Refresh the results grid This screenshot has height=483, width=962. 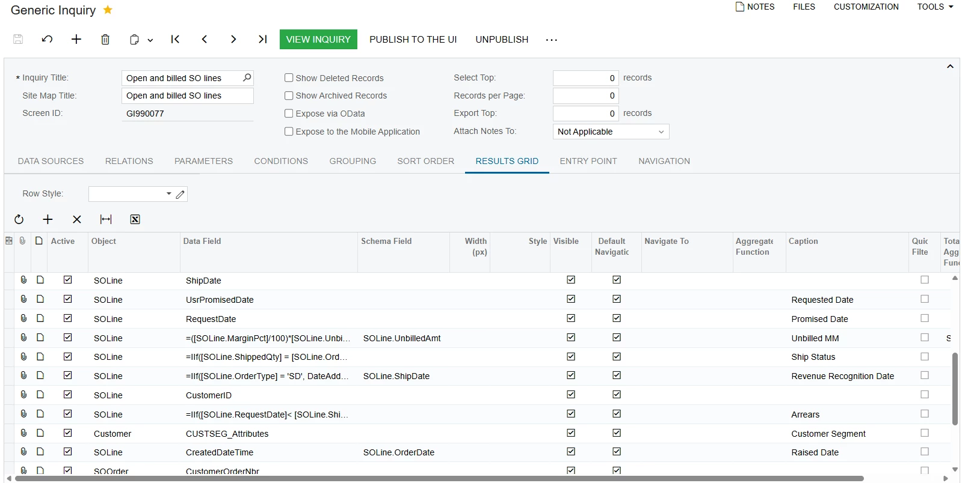(19, 219)
